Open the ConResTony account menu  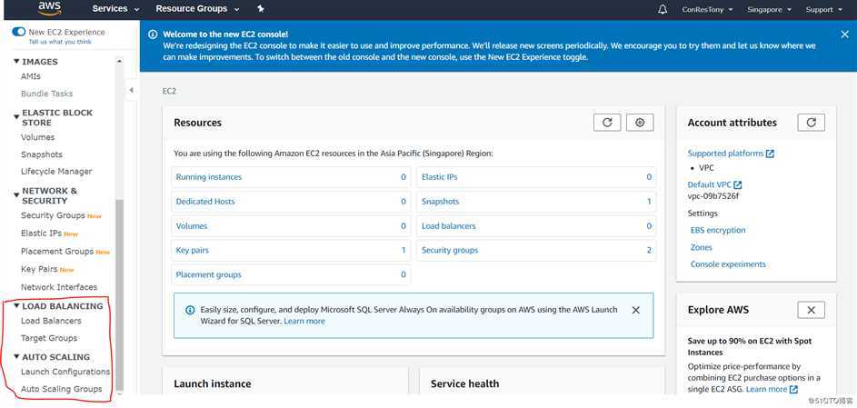pyautogui.click(x=707, y=9)
